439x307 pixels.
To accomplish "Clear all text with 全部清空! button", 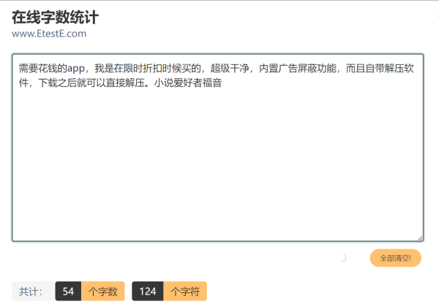I will pyautogui.click(x=395, y=258).
